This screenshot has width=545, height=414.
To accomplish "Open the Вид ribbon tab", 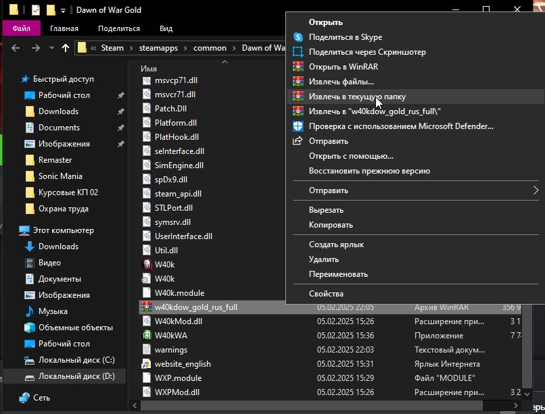I will pyautogui.click(x=166, y=28).
